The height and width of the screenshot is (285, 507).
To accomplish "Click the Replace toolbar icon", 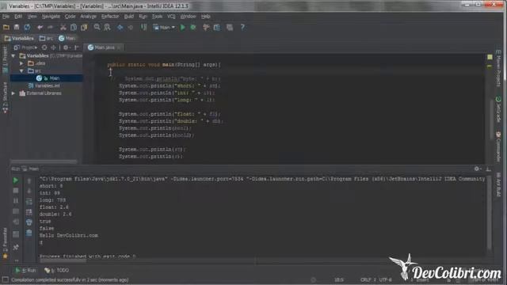I will [x=107, y=28].
